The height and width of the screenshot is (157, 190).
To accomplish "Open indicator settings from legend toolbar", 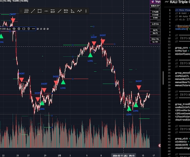I will pyautogui.click(x=19, y=29).
